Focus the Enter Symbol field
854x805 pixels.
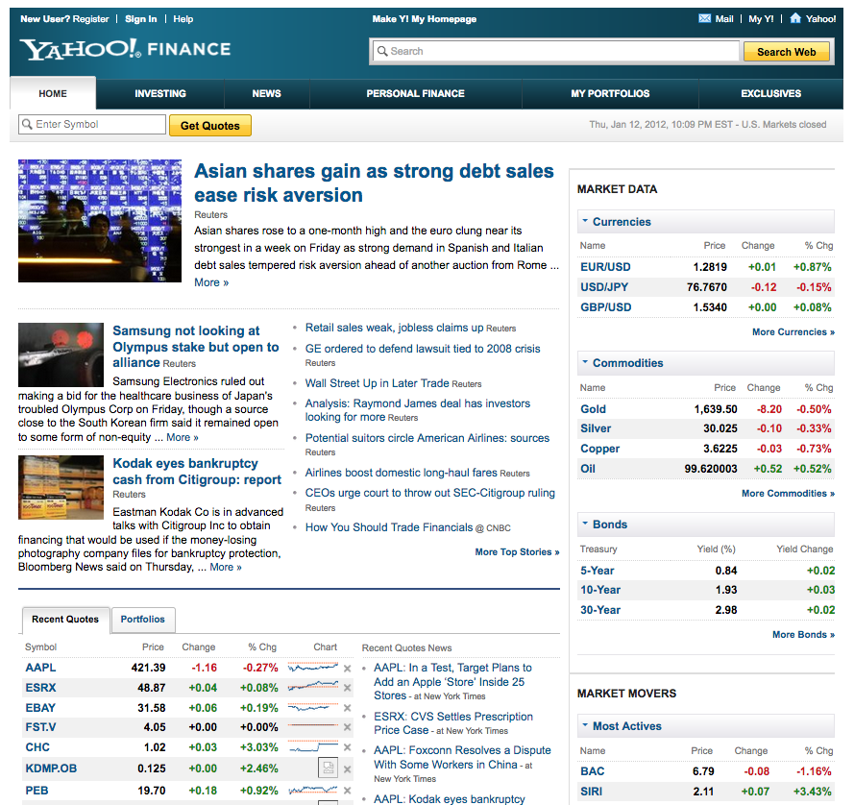point(92,124)
